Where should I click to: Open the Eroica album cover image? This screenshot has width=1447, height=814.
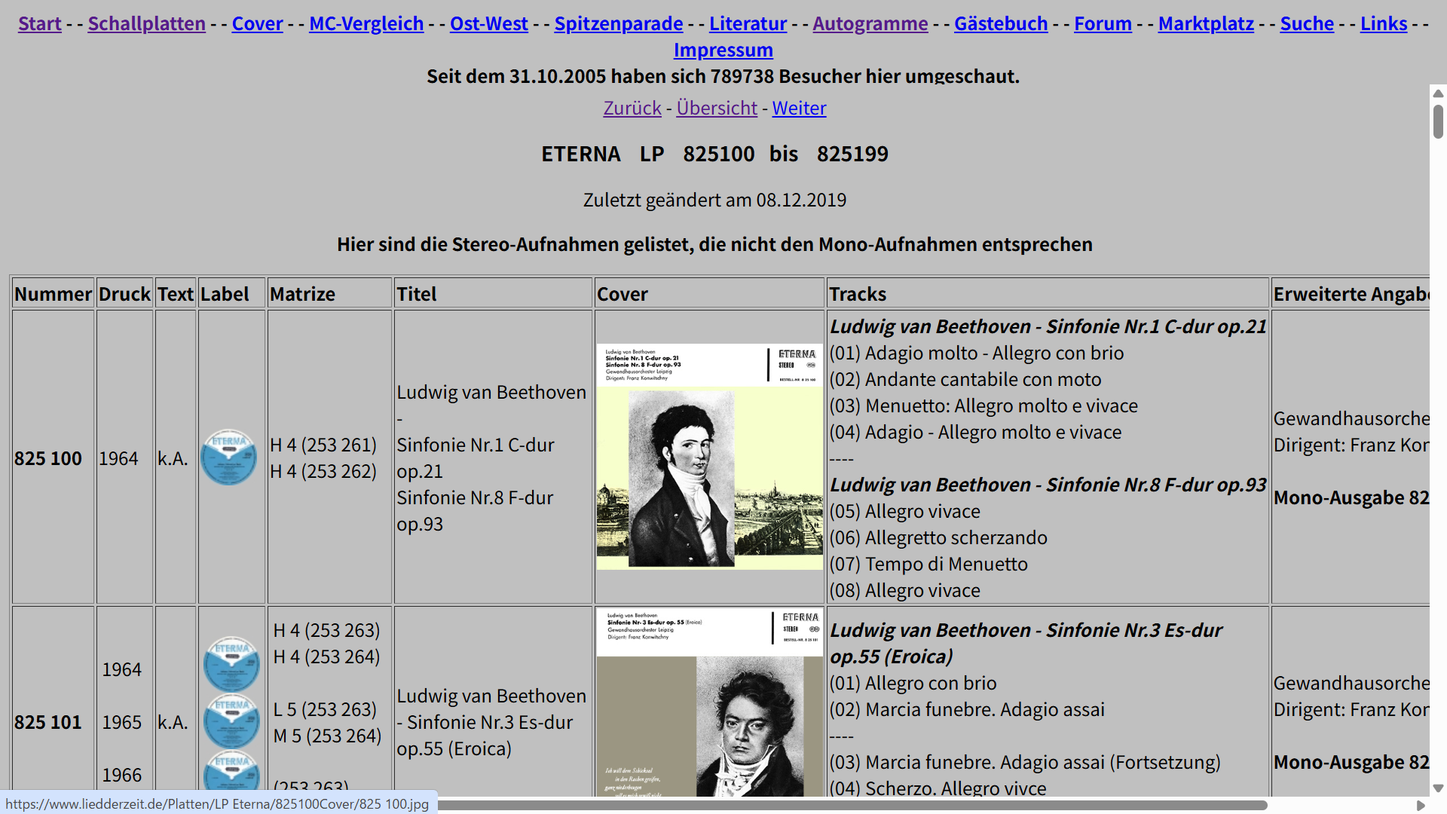pos(709,702)
